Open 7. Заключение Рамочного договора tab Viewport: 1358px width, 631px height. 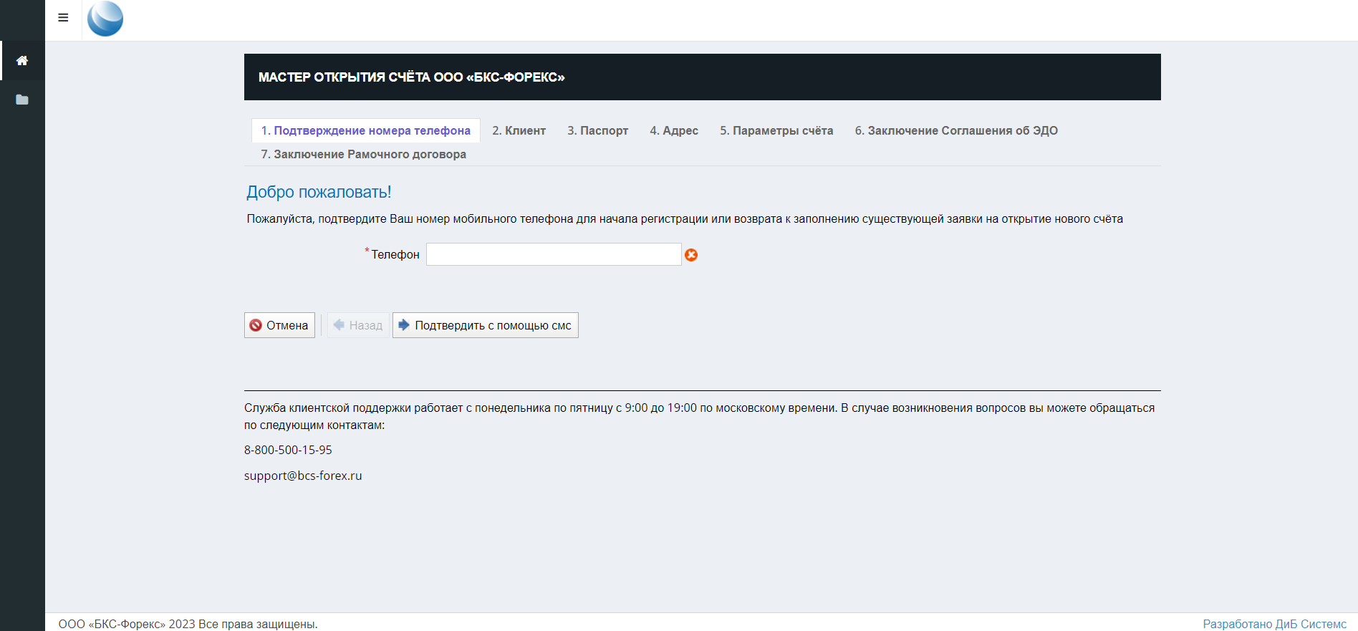(363, 154)
